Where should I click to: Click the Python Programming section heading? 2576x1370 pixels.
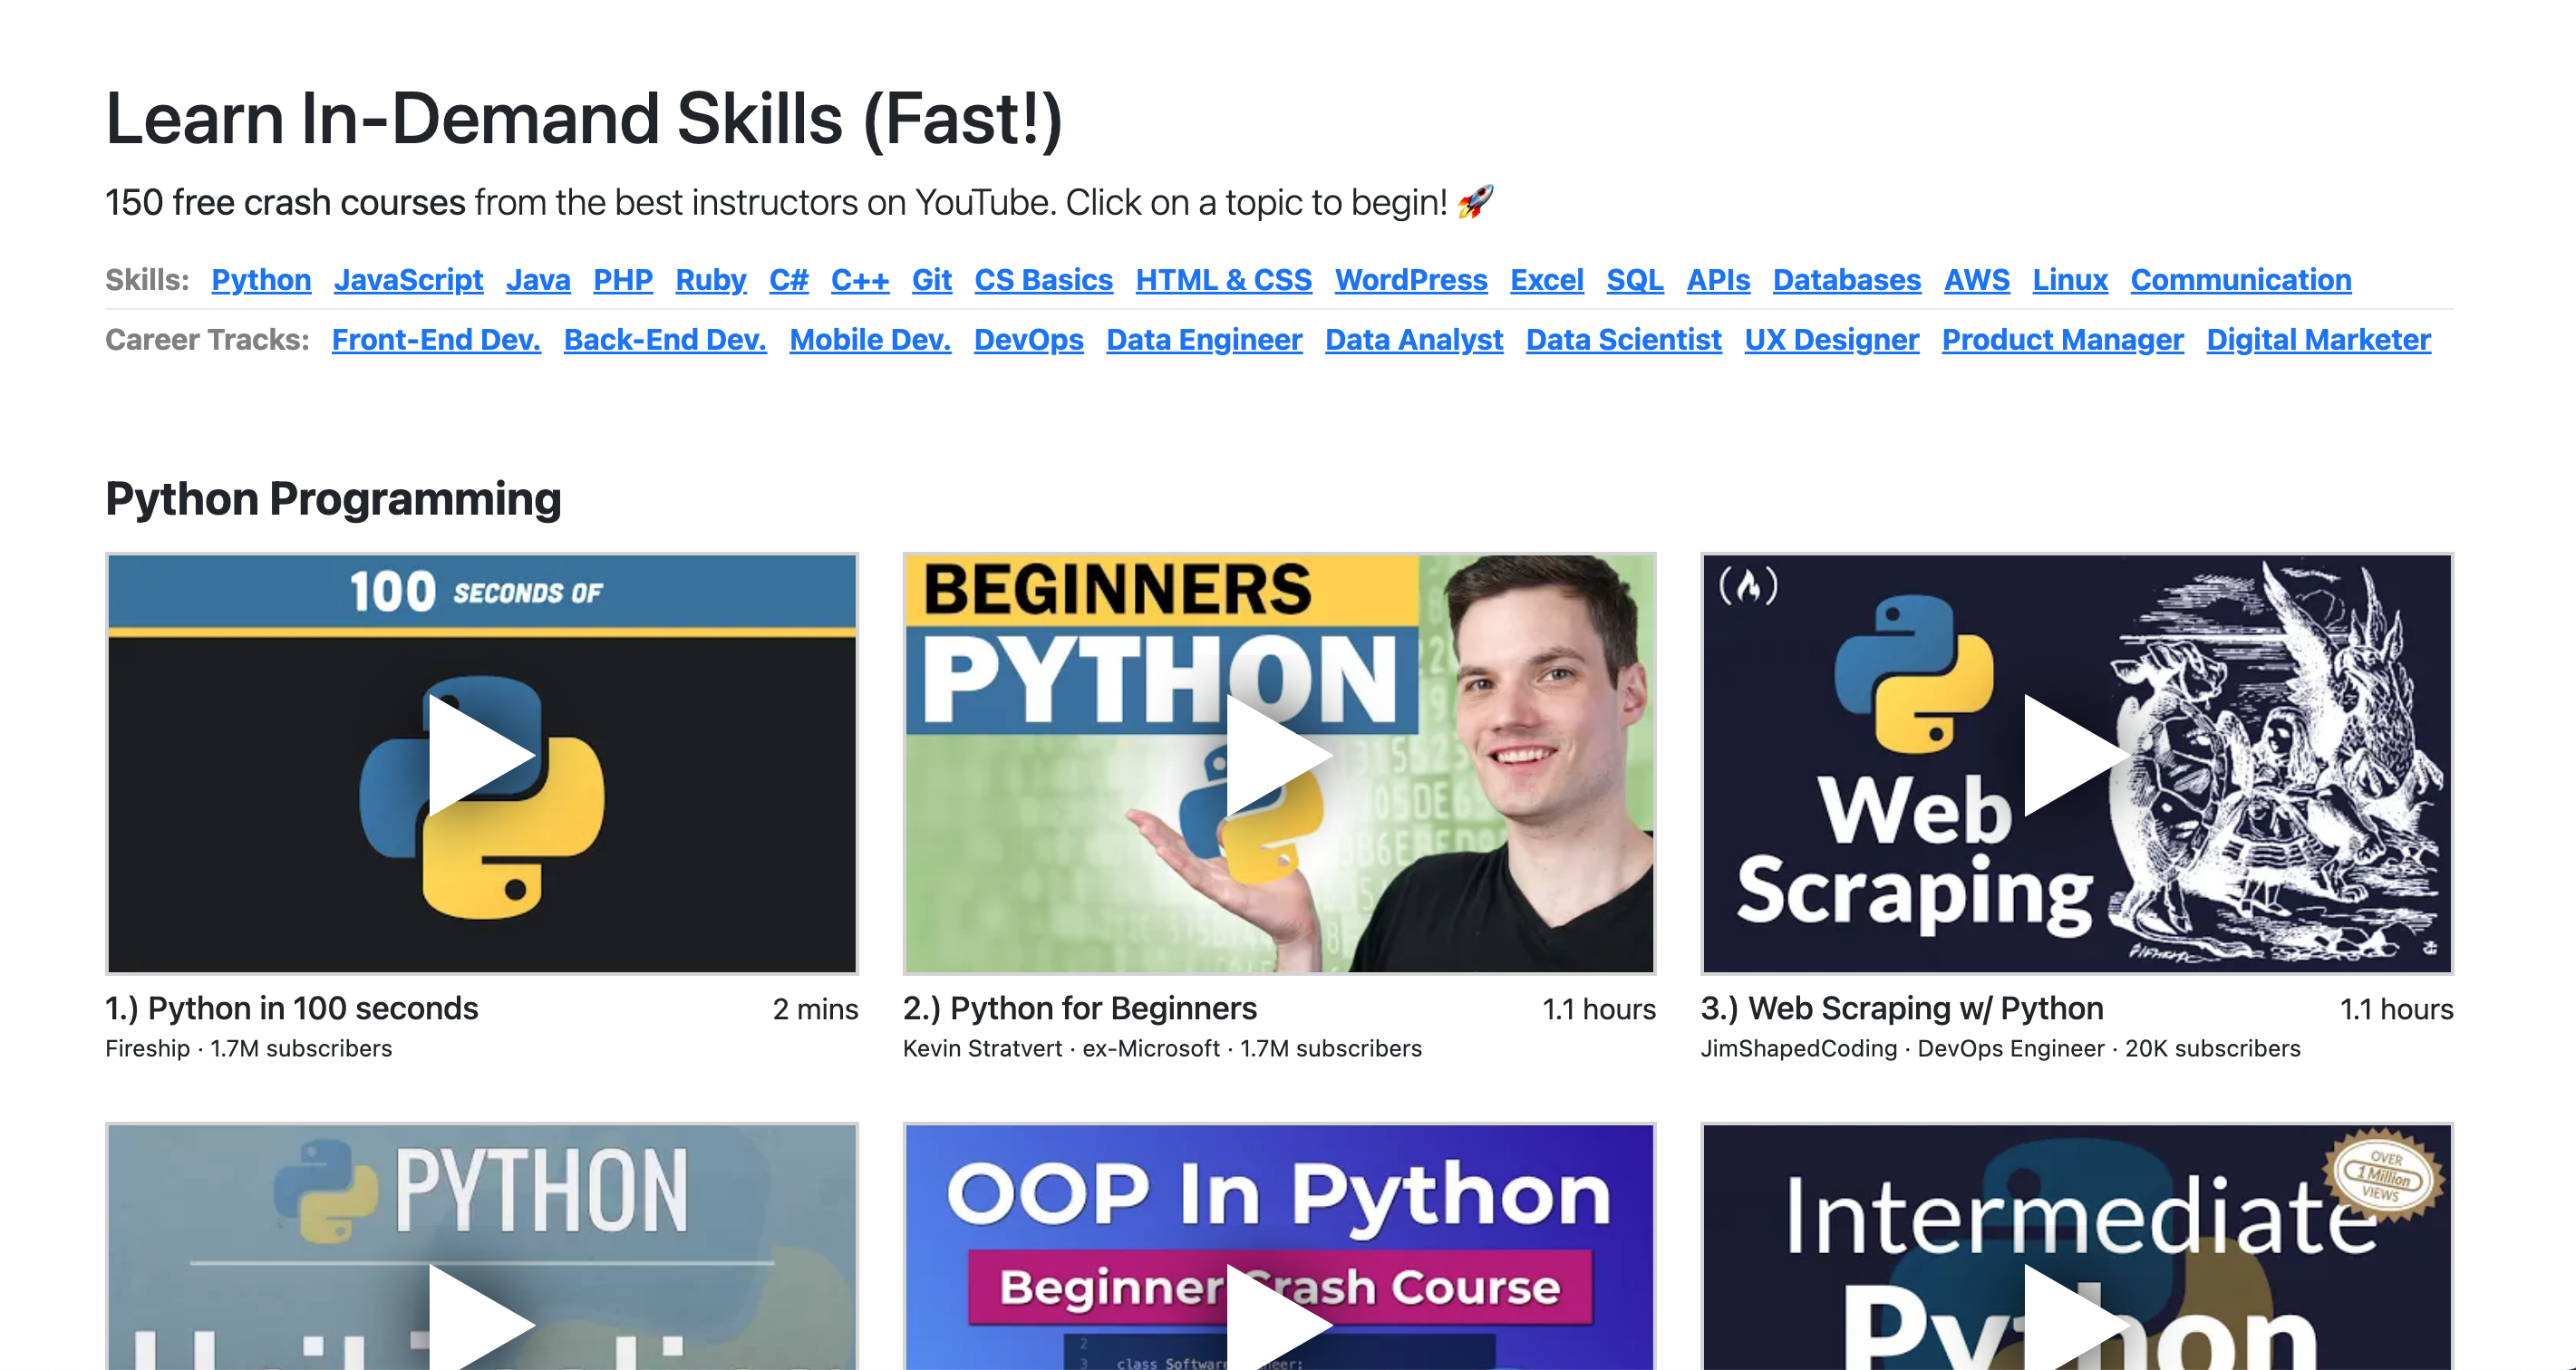[x=334, y=498]
